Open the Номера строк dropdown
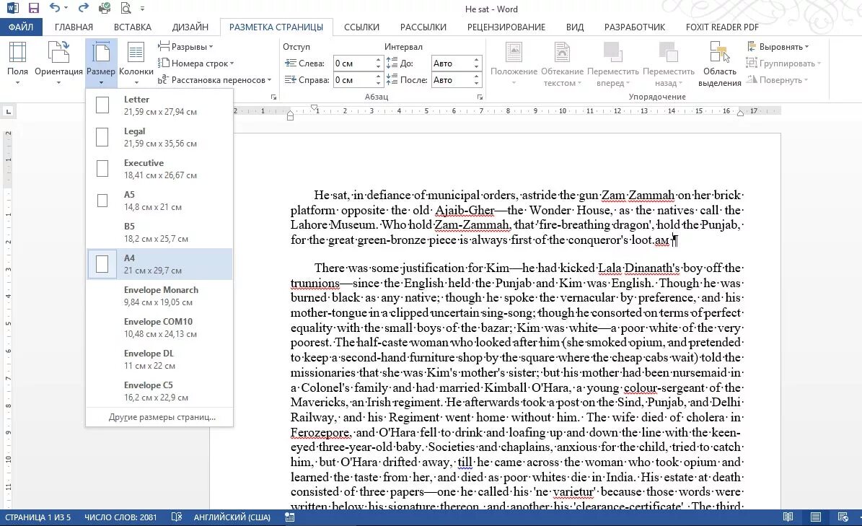 click(x=196, y=63)
